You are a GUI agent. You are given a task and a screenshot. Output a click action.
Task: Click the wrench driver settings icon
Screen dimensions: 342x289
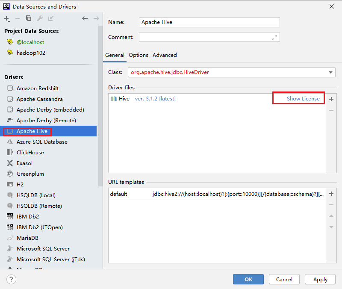(x=40, y=18)
